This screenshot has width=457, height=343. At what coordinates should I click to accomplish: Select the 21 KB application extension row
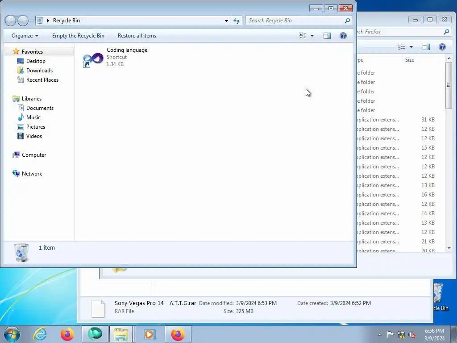pos(397,242)
